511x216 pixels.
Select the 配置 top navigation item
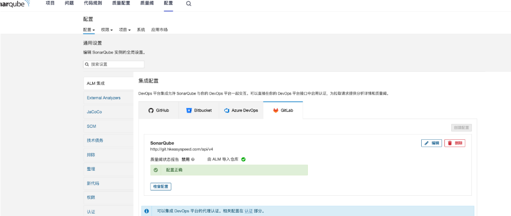pos(168,3)
